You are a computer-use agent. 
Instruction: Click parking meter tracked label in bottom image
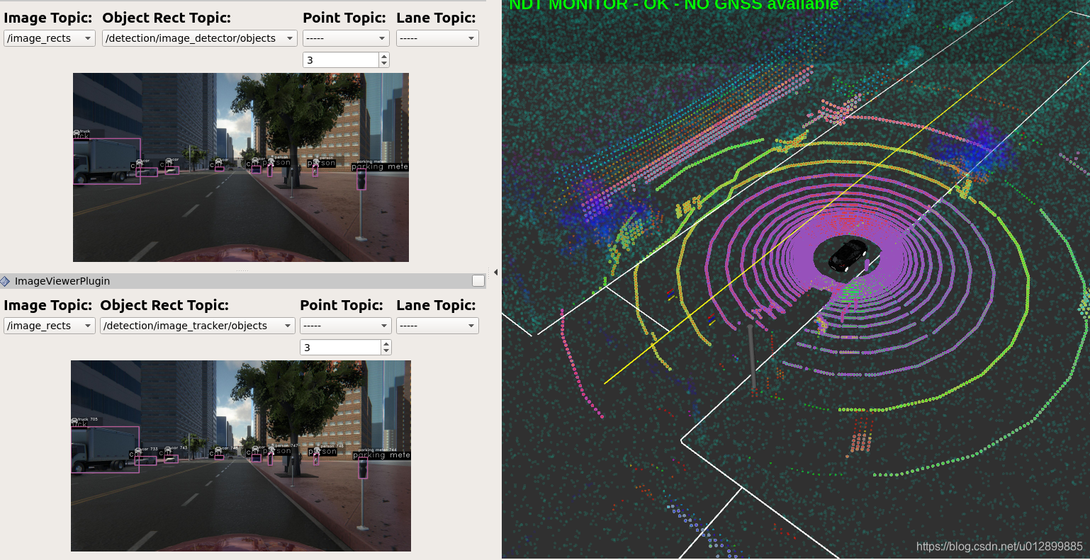[381, 455]
